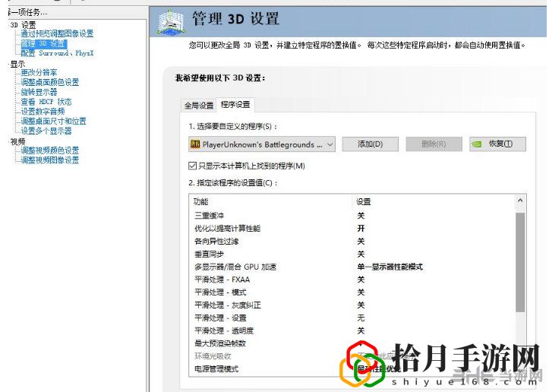Open '更改分辨率' in the tree
549x392 pixels.
(x=39, y=72)
